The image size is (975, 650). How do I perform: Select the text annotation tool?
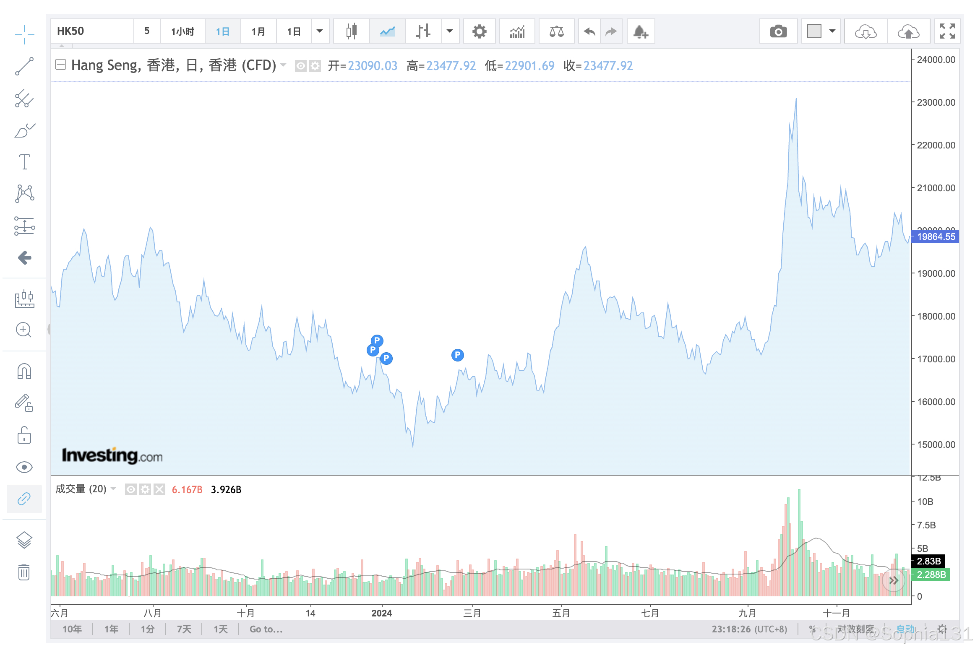[x=24, y=162]
